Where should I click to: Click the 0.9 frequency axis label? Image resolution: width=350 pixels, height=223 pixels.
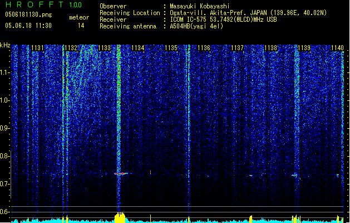click(x=4, y=128)
